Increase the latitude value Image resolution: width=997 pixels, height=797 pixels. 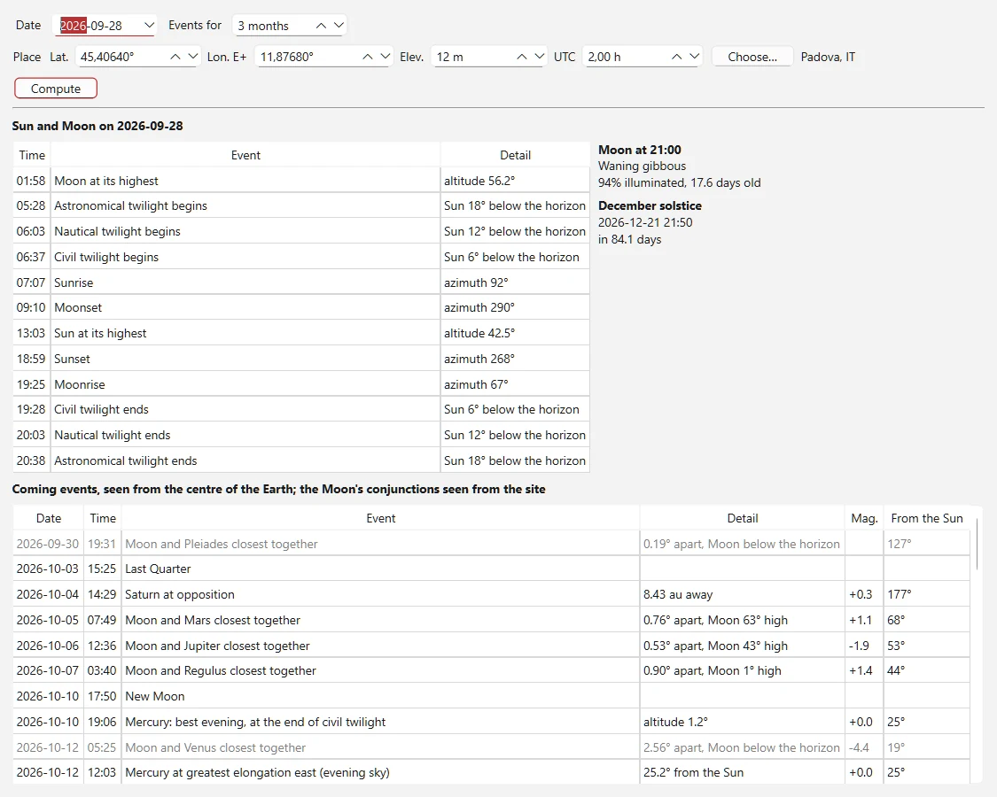pyautogui.click(x=175, y=57)
